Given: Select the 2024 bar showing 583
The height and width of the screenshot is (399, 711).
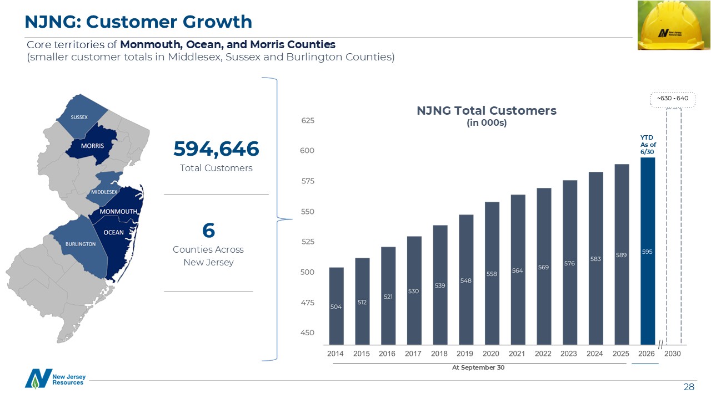Looking at the screenshot, I should [x=596, y=258].
